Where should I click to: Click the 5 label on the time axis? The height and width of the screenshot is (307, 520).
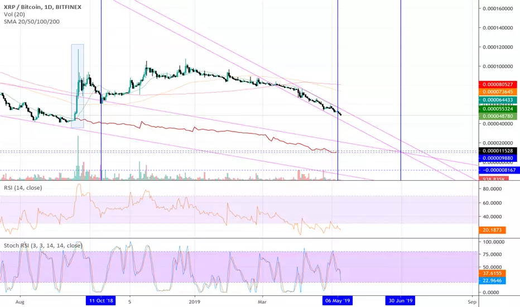pyautogui.click(x=129, y=301)
